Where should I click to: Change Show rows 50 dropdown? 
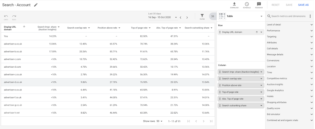160,121
